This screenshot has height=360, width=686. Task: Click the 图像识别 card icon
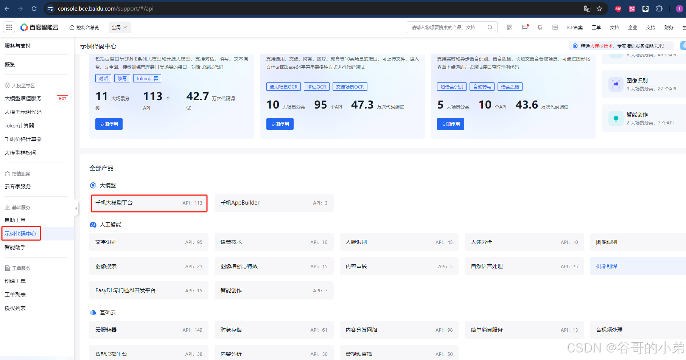[616, 84]
